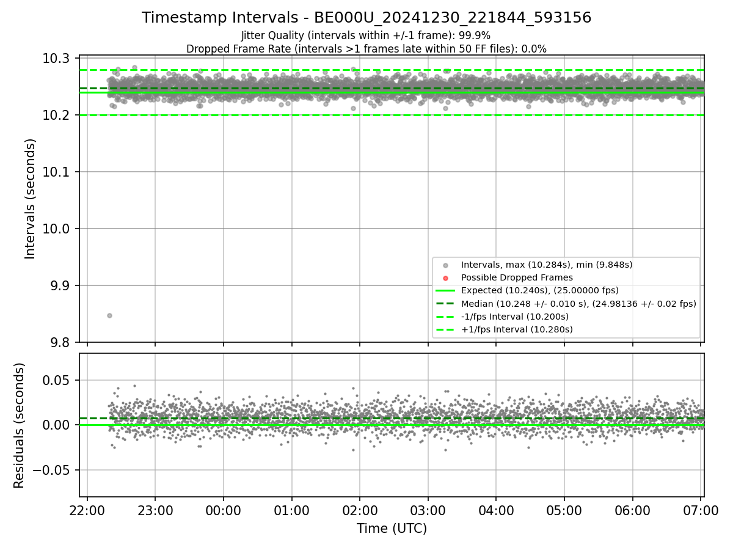
Task: Click the '+1/fps Interval (10.280s)' legend entry
Action: click(517, 329)
